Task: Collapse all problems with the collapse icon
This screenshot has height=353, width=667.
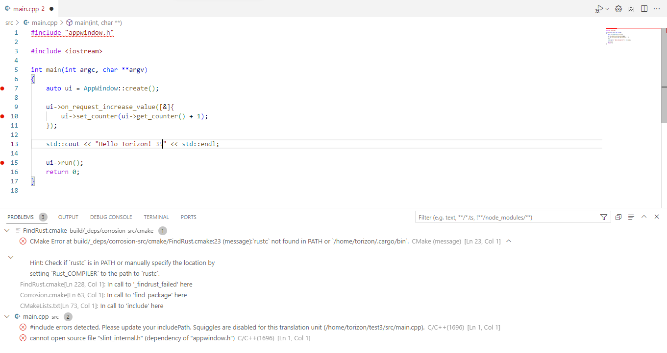Action: (x=618, y=217)
